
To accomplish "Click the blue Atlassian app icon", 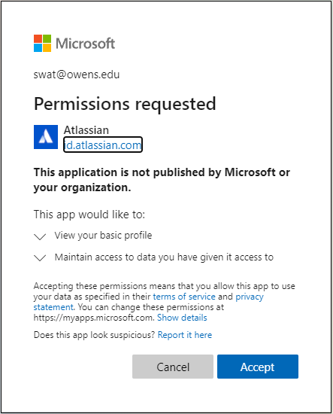I will (46, 137).
